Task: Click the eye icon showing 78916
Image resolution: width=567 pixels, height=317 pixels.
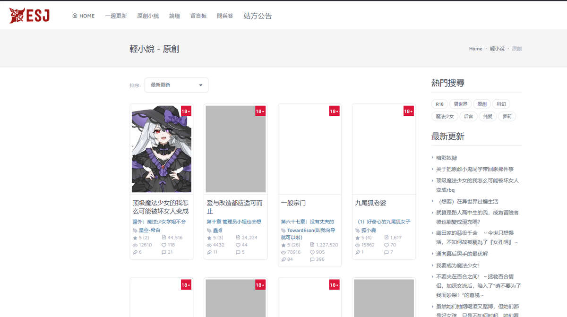Action: (283, 252)
